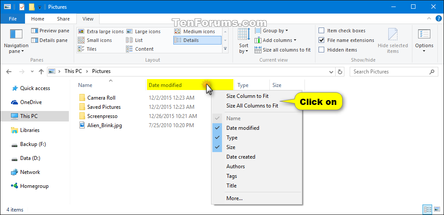Switch to Extra large icons layout
Screen dimensions: 444x215
101,31
